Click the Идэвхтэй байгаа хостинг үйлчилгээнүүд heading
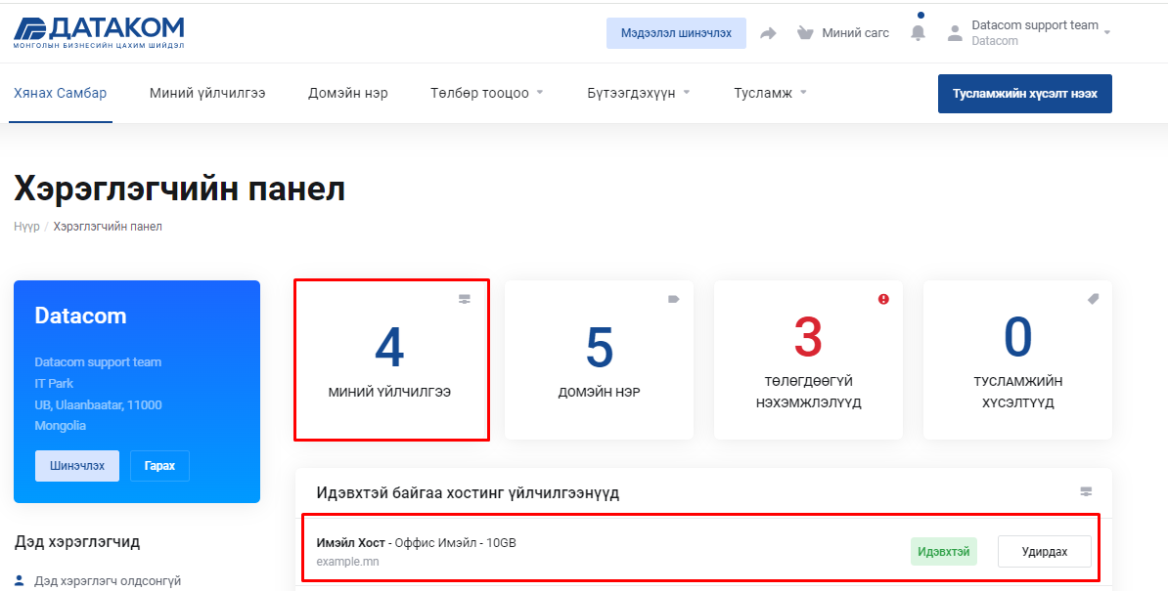The image size is (1168, 591). click(x=468, y=493)
